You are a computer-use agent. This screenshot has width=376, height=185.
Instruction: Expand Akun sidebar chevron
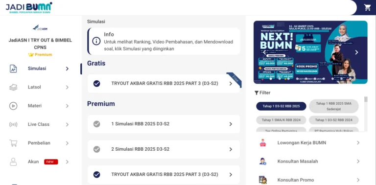pyautogui.click(x=67, y=162)
